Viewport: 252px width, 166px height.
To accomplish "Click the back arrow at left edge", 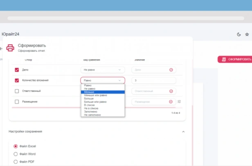I will [1, 48].
